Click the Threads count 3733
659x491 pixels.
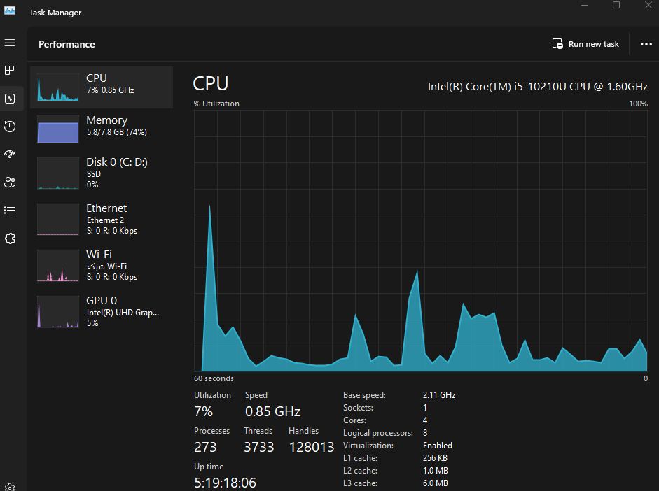pos(259,447)
